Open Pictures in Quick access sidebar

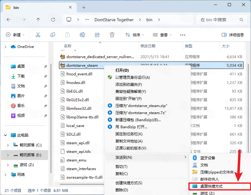(x=21, y=96)
